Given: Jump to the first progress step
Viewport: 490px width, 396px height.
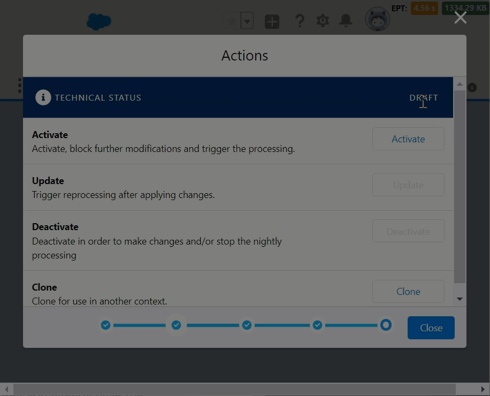Looking at the screenshot, I should pos(105,325).
